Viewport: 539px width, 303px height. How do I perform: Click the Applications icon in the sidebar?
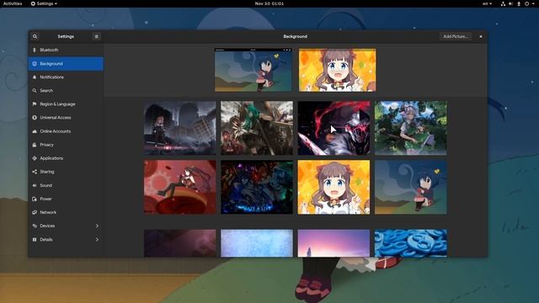point(35,158)
